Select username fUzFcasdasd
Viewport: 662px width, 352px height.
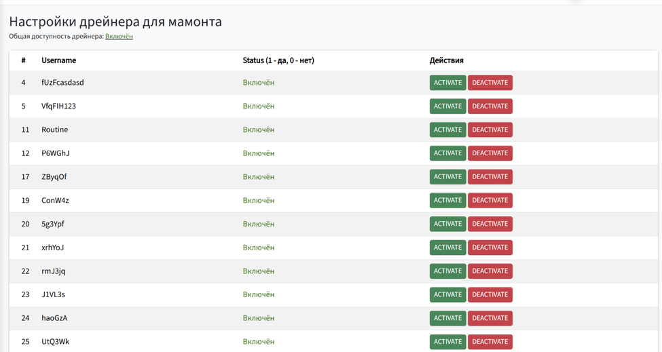pos(62,83)
